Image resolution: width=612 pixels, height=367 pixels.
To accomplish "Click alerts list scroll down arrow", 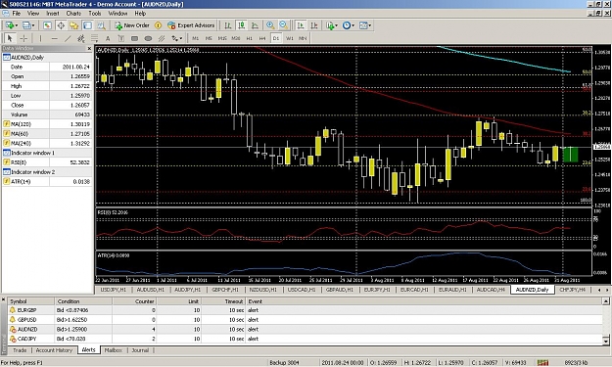I will coord(606,341).
